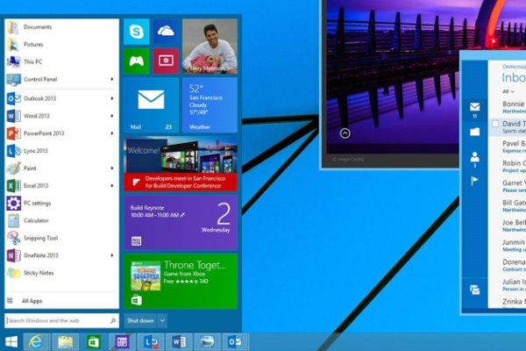This screenshot has width=526, height=351.
Task: Expand the Outlook 2013 jump list arrow
Action: (112, 97)
